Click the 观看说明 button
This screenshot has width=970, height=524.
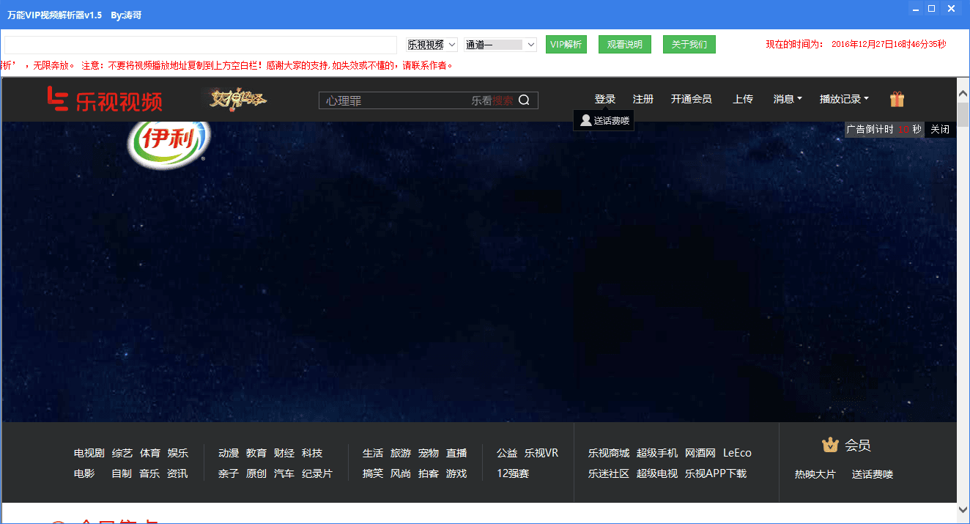click(624, 45)
